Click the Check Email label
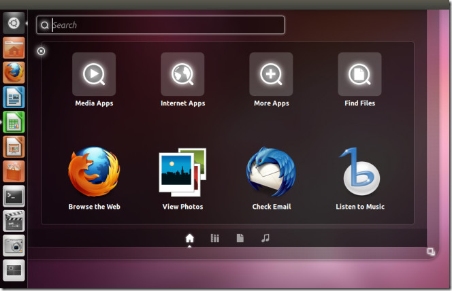 (271, 207)
